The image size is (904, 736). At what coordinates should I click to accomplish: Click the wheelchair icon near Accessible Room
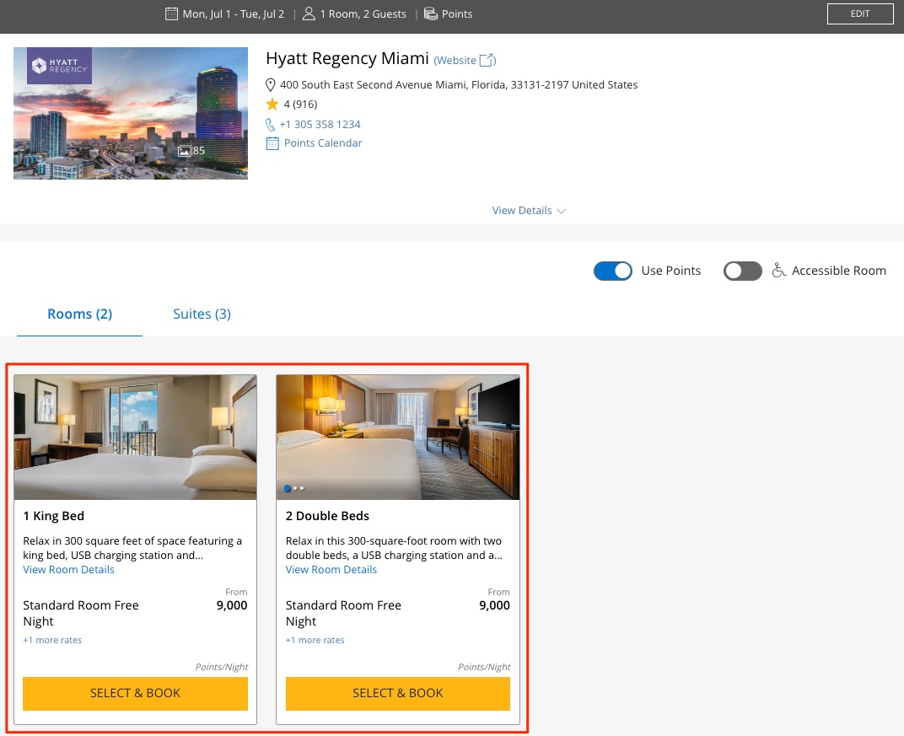click(778, 270)
